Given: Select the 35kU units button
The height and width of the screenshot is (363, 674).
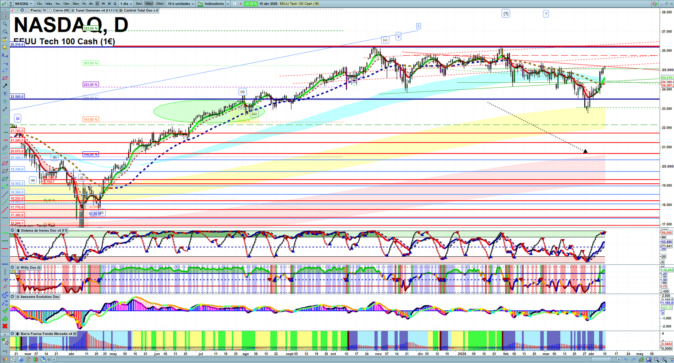Looking at the screenshot, I should click(160, 4).
